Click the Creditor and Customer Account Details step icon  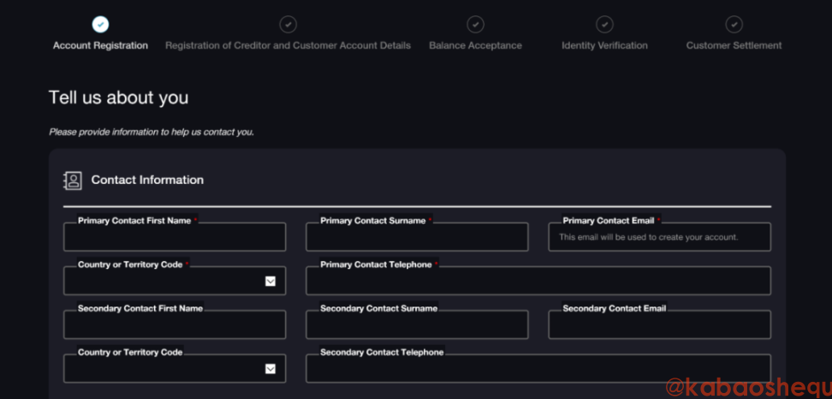pyautogui.click(x=288, y=25)
